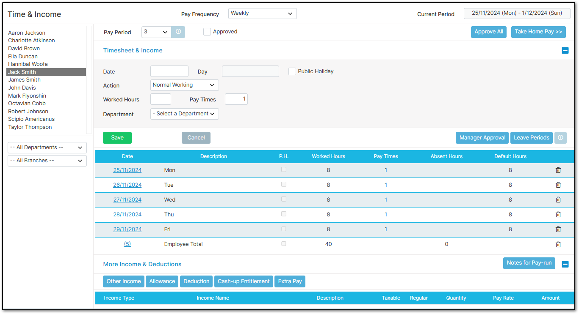Image resolution: width=579 pixels, height=314 pixels.
Task: Select employee Ella Duncan
Action: click(23, 56)
